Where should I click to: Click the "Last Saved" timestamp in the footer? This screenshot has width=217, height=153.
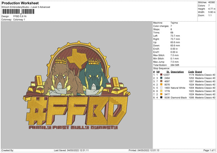tap(71, 150)
